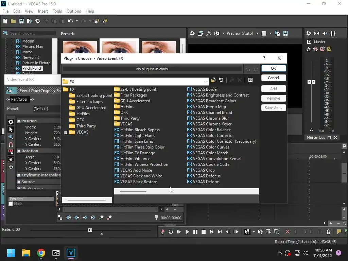Click the Refresh icon in Plug-In Chooser
Image resolution: width=348 pixels, height=261 pixels.
[x=221, y=80]
